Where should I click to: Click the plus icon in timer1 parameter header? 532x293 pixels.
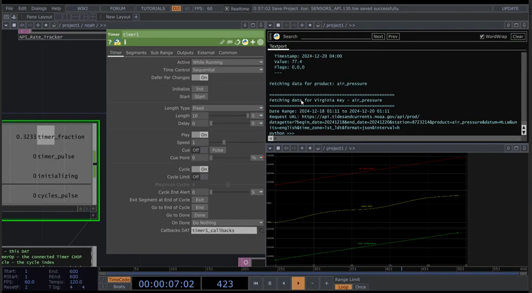(x=253, y=42)
